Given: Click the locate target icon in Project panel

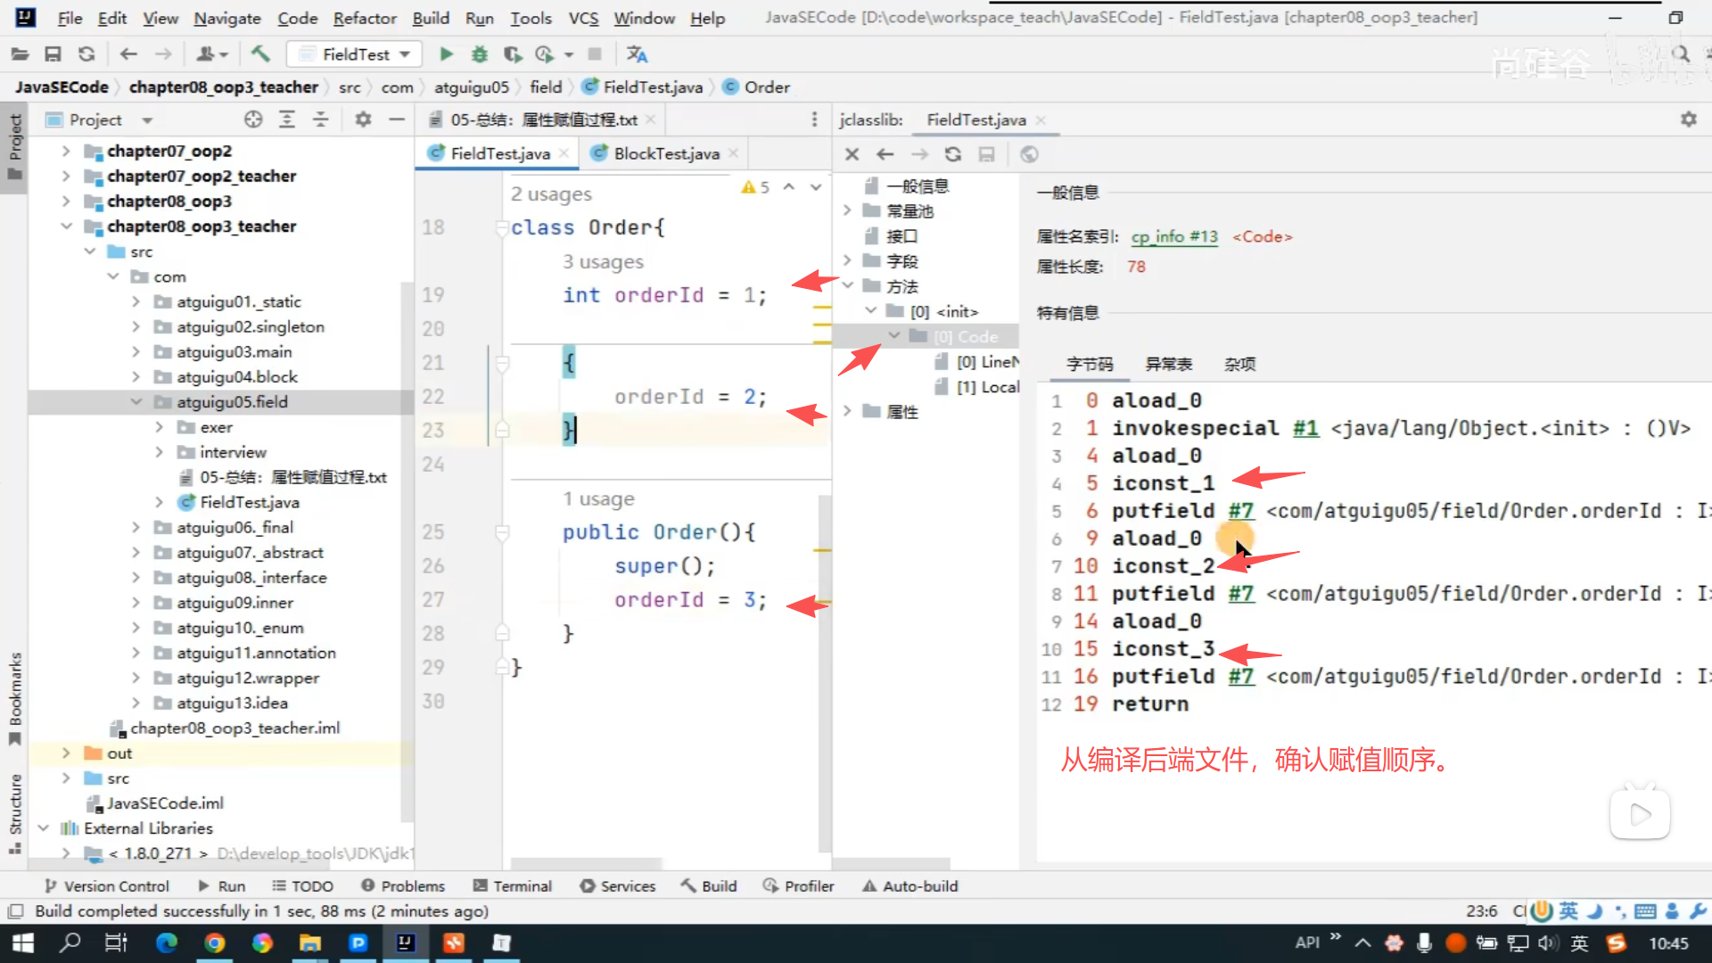Looking at the screenshot, I should (x=253, y=119).
